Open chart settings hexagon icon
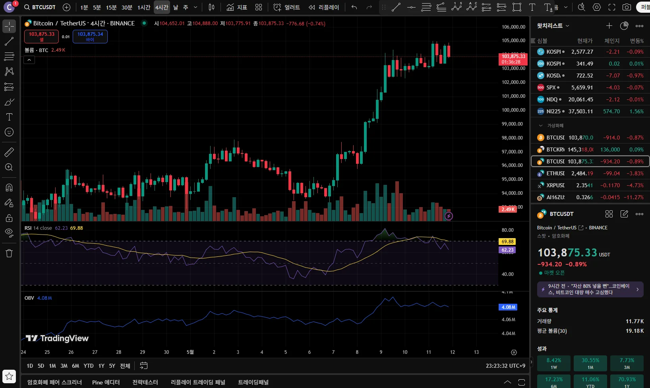 point(597,7)
